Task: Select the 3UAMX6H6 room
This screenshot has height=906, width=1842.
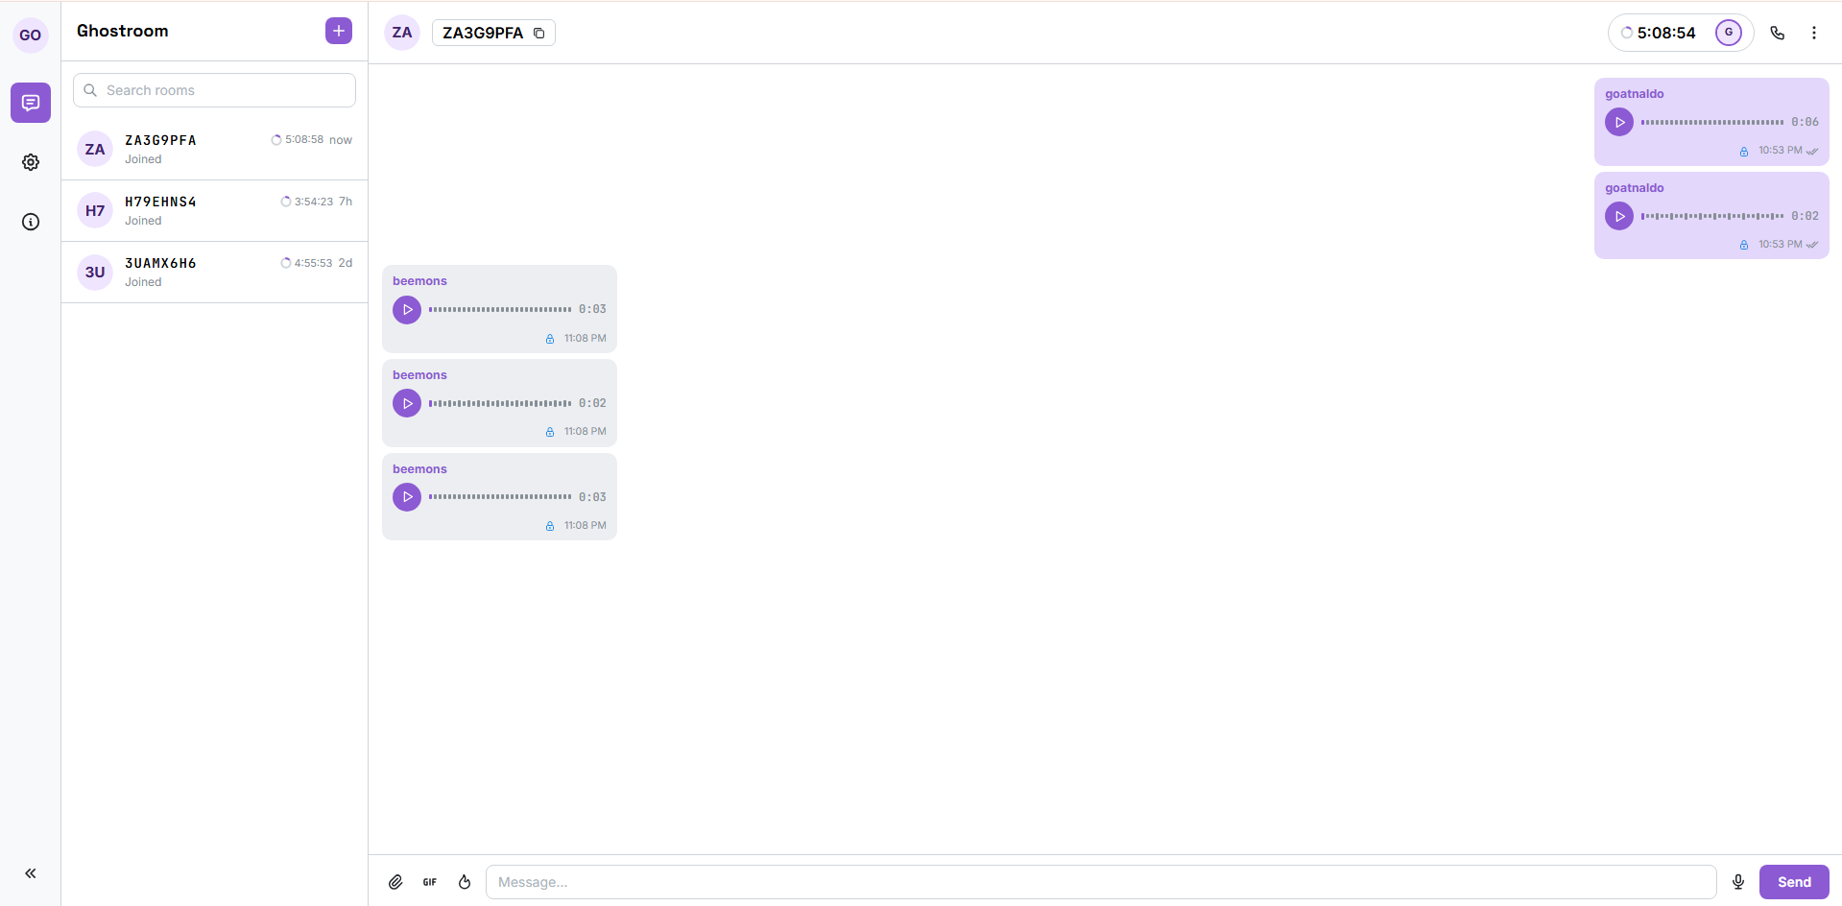Action: [214, 272]
